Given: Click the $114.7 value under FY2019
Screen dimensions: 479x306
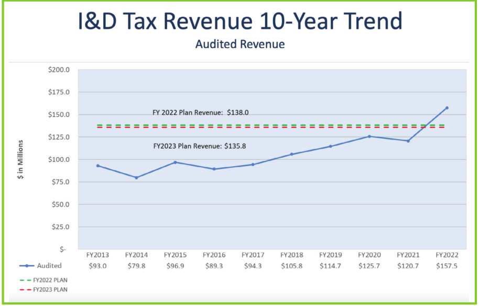Looking at the screenshot, I should coord(331,266).
